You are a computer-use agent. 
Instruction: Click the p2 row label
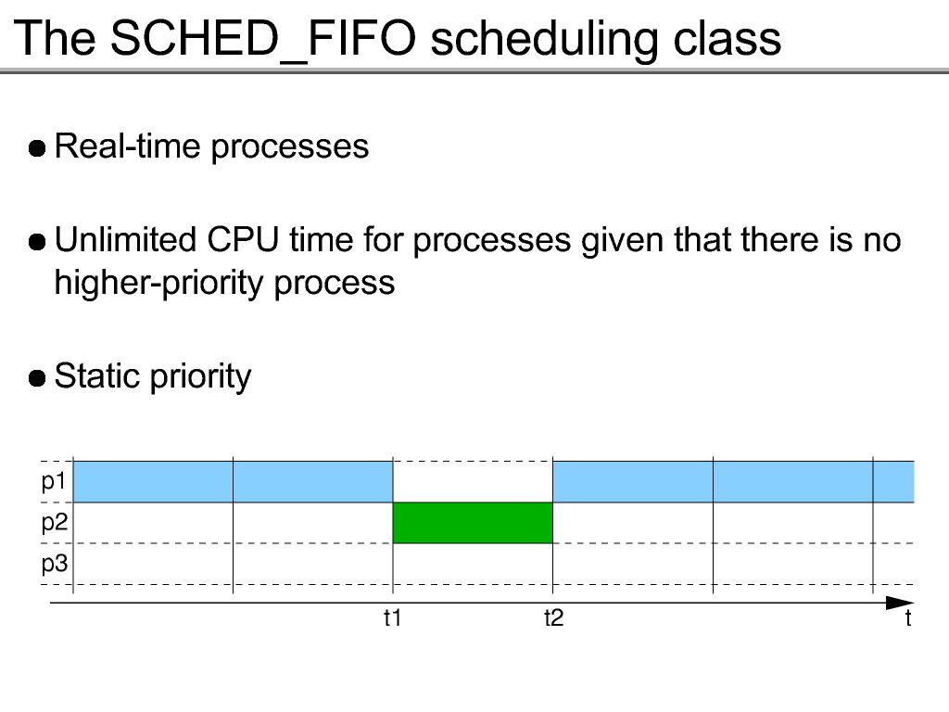[x=55, y=523]
